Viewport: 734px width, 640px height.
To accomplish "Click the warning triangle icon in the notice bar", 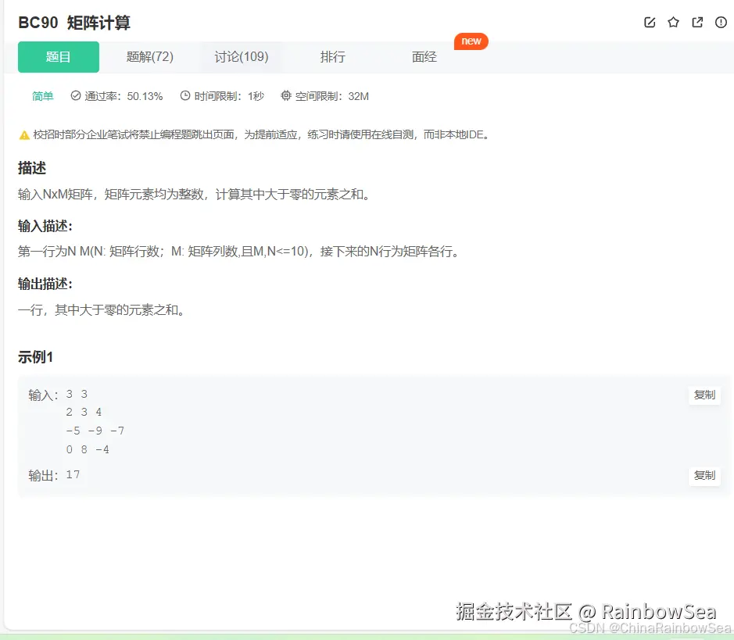I will (x=23, y=134).
